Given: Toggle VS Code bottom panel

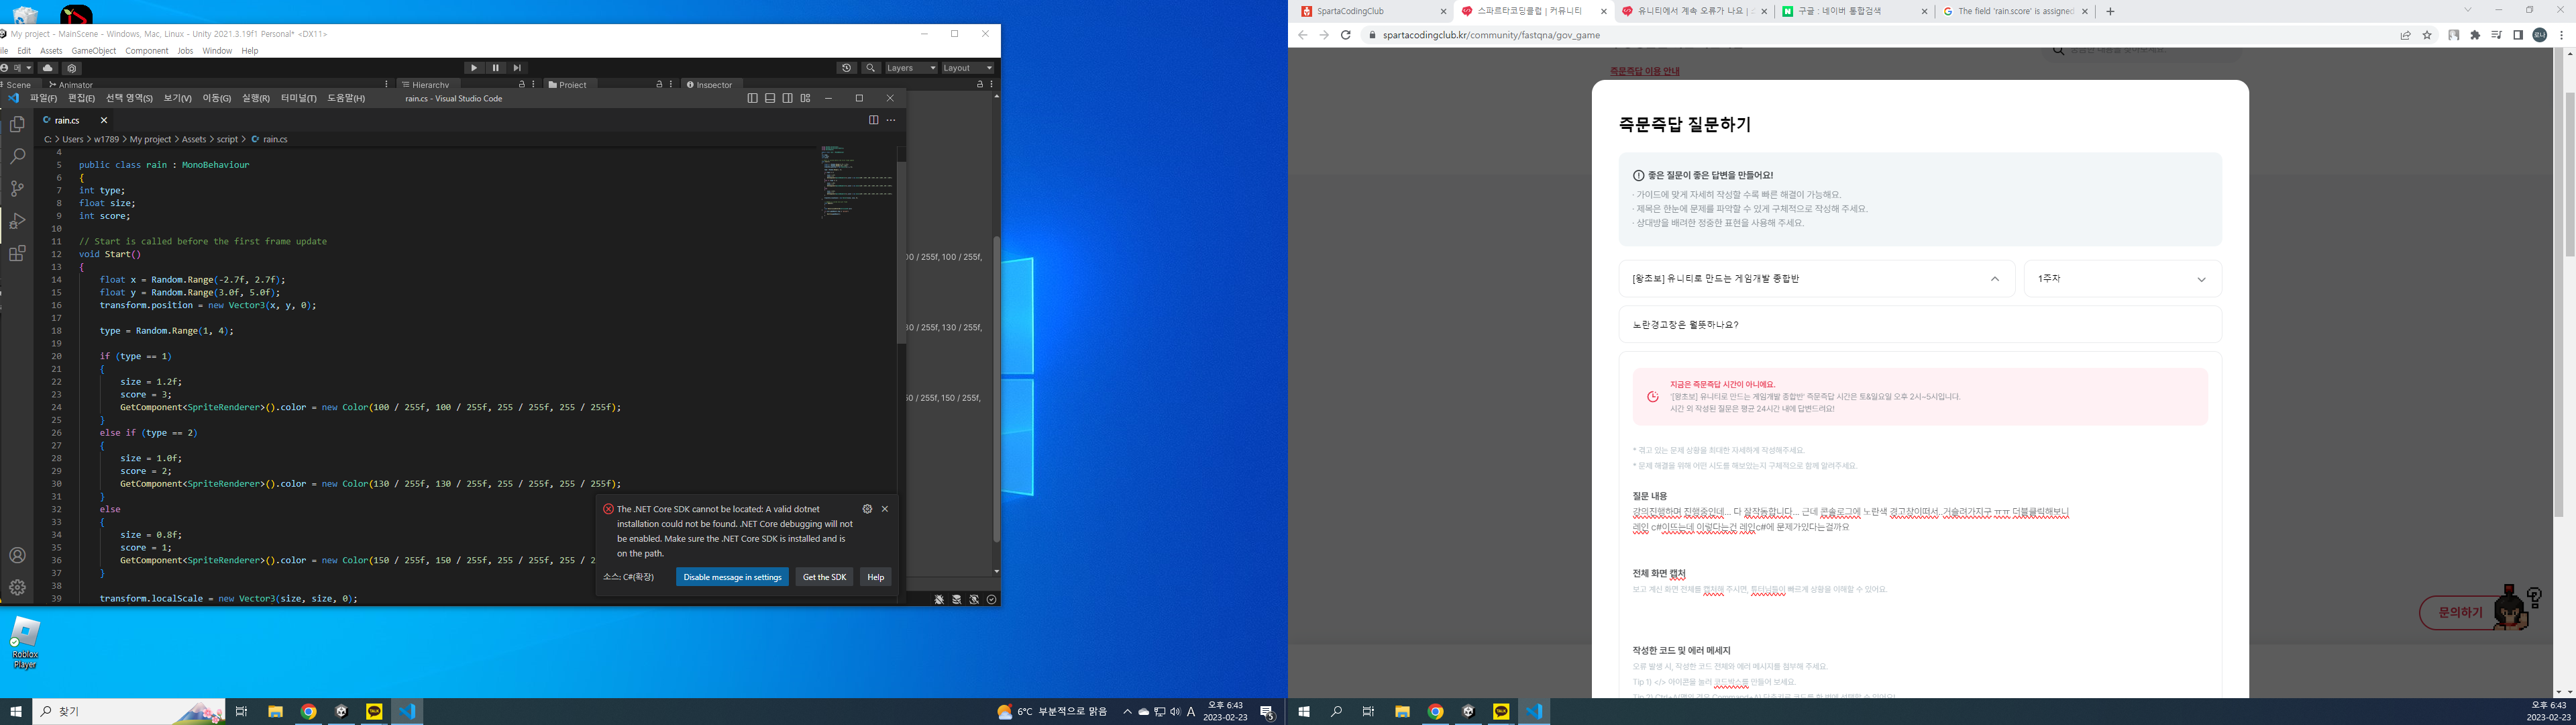Looking at the screenshot, I should coord(770,98).
